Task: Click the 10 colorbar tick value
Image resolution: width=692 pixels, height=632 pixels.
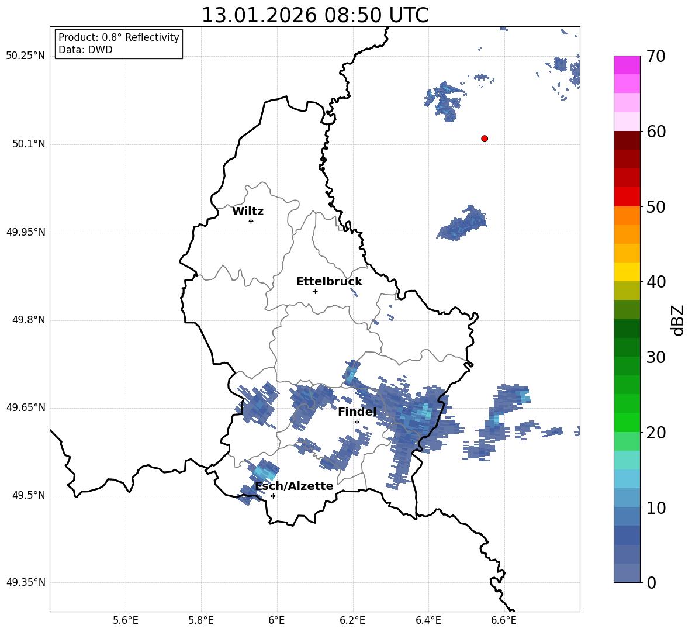Action: click(655, 508)
